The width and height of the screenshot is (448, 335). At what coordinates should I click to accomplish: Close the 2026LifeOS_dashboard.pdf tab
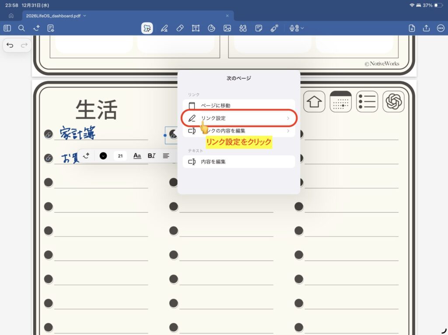pos(227,16)
